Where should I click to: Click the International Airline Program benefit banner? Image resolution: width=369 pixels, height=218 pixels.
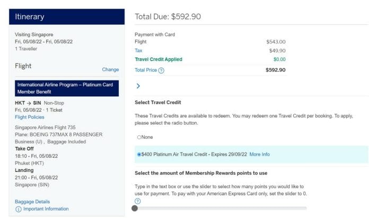67,88
